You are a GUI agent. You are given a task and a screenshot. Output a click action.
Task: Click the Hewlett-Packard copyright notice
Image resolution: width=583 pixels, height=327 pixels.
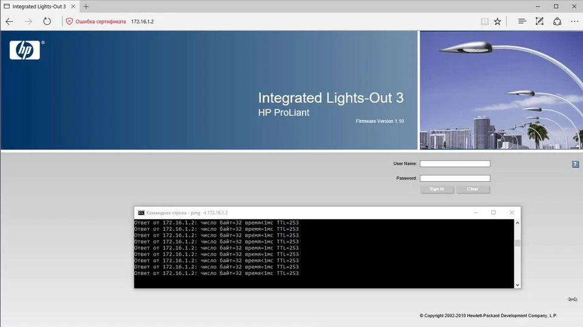tap(488, 316)
